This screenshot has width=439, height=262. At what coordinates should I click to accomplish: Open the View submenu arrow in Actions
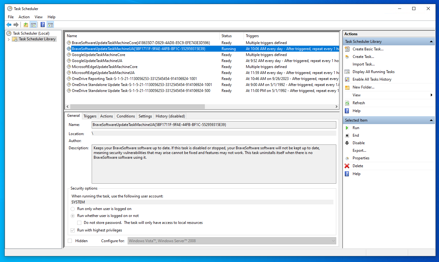coord(431,95)
